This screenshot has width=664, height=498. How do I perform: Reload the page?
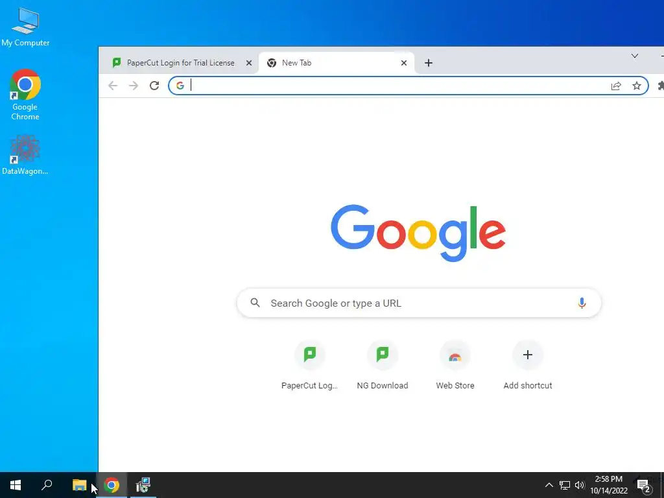pyautogui.click(x=154, y=86)
